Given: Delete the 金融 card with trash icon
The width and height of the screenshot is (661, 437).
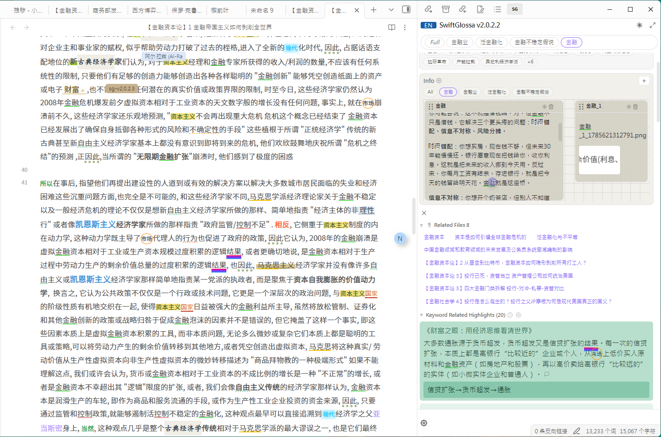Looking at the screenshot, I should tap(551, 107).
